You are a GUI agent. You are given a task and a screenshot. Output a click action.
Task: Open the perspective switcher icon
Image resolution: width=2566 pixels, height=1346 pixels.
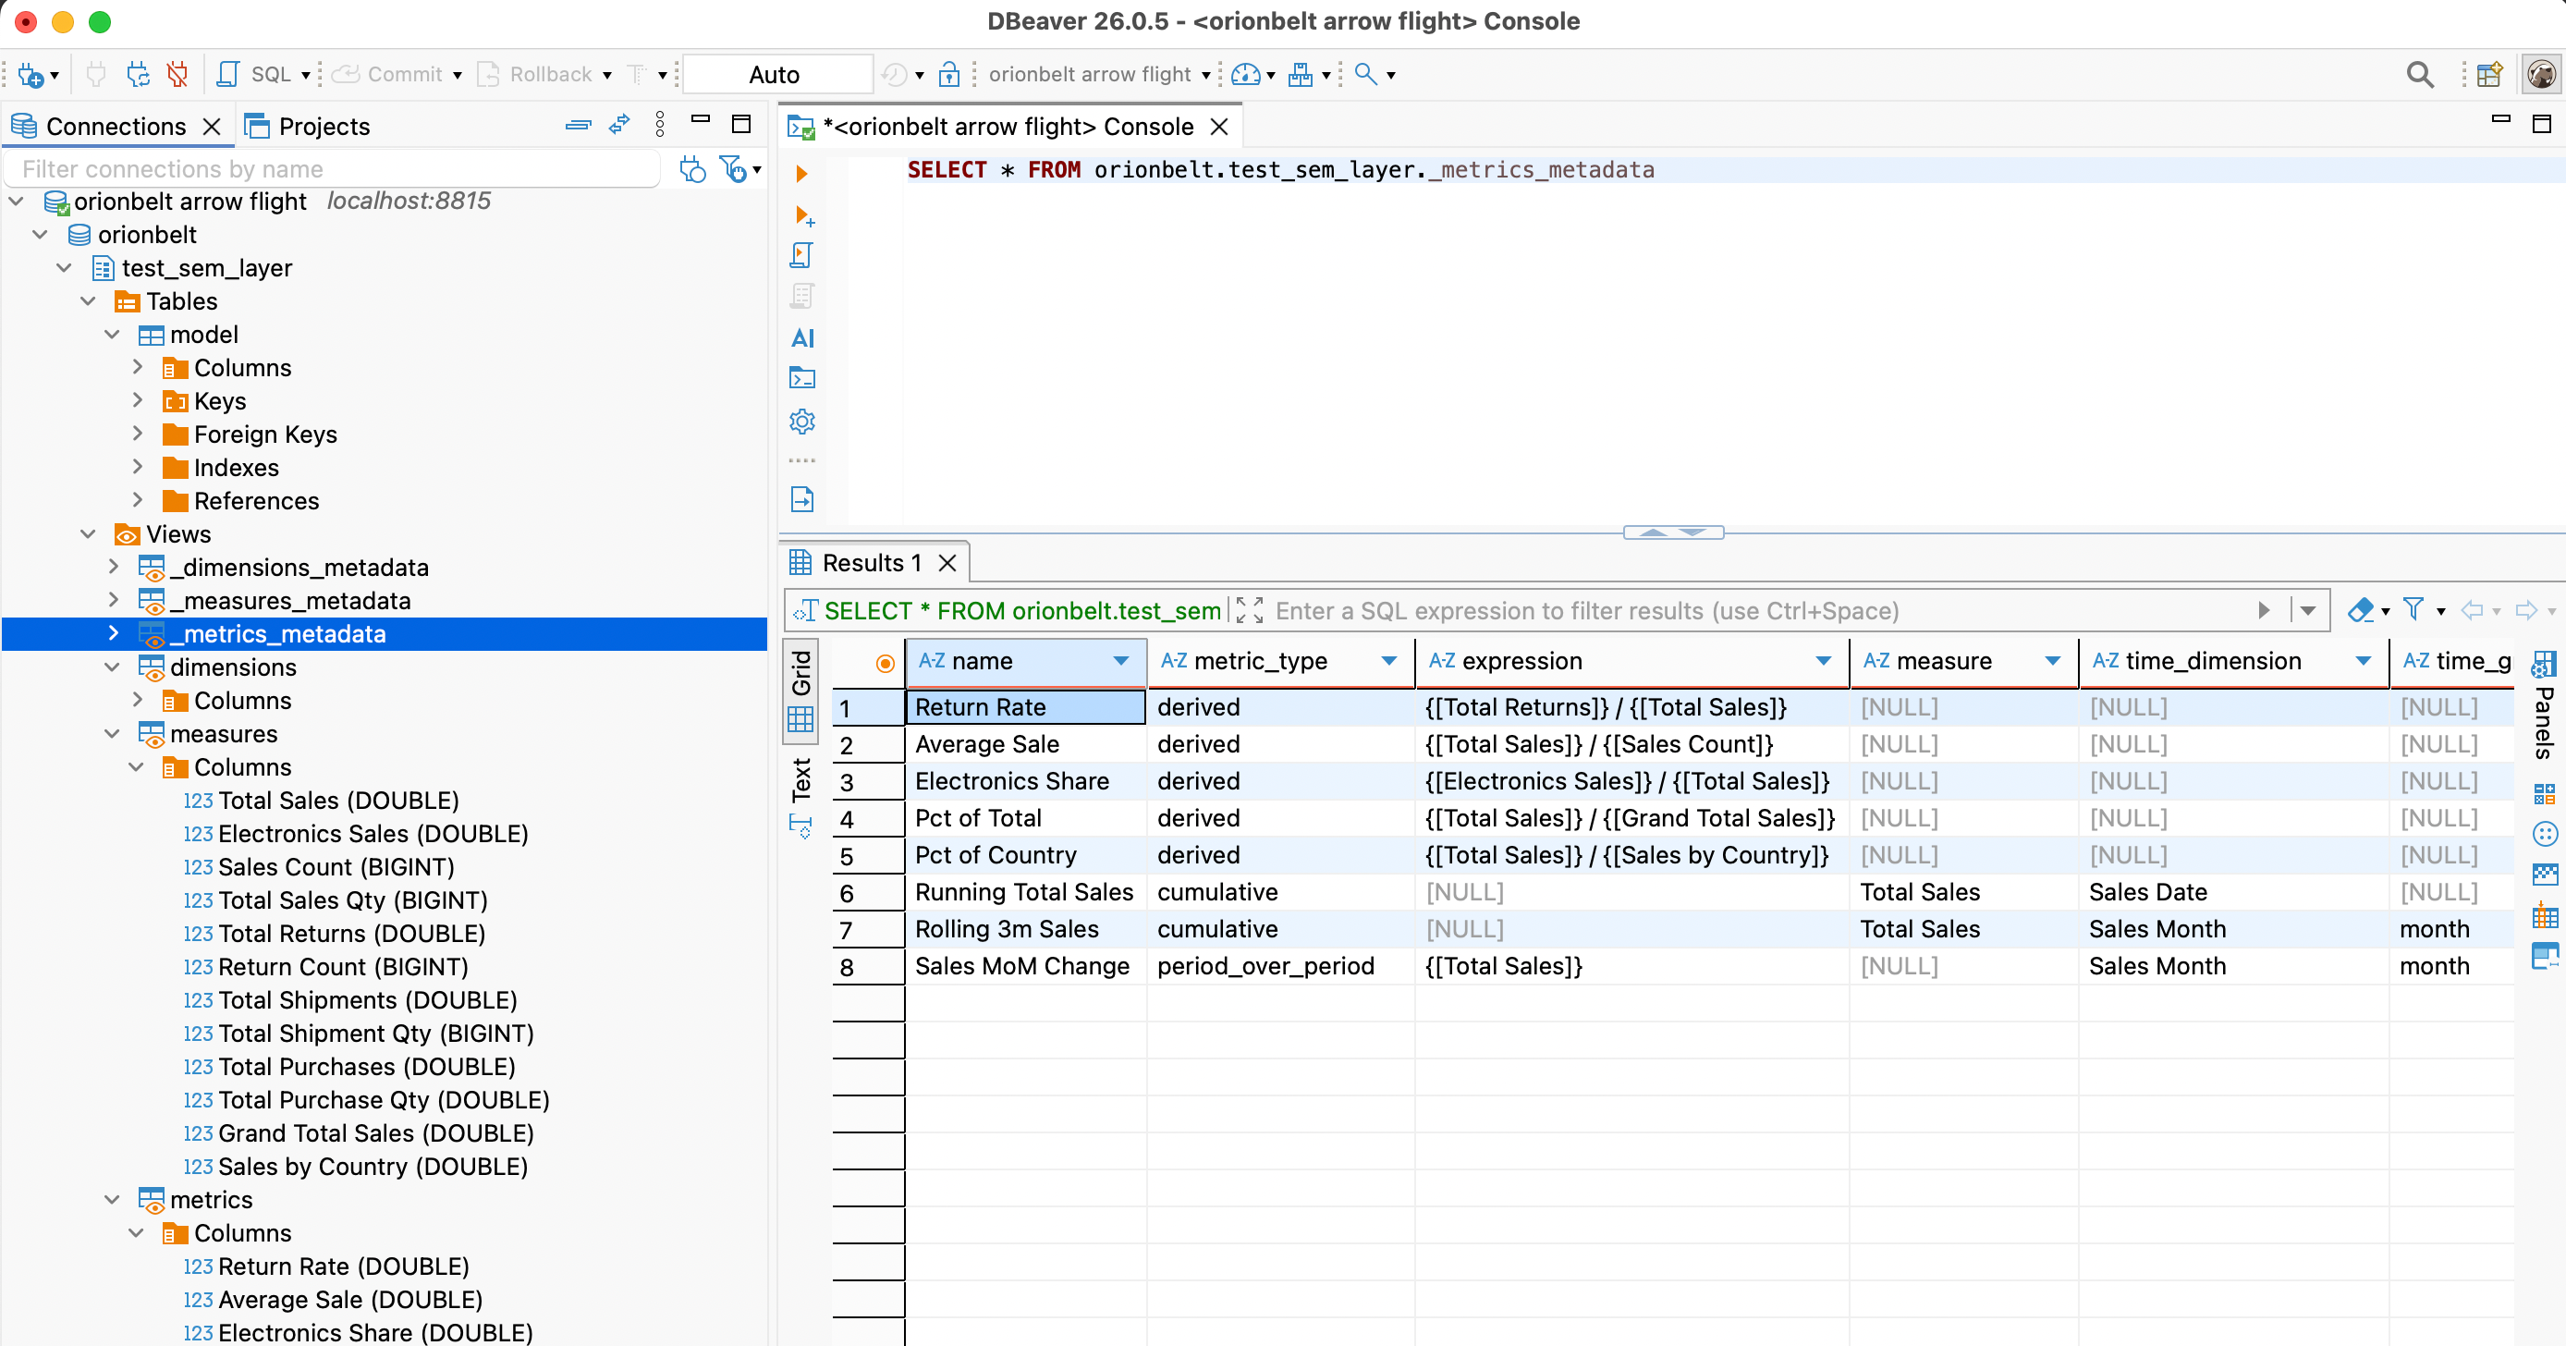click(x=2488, y=75)
